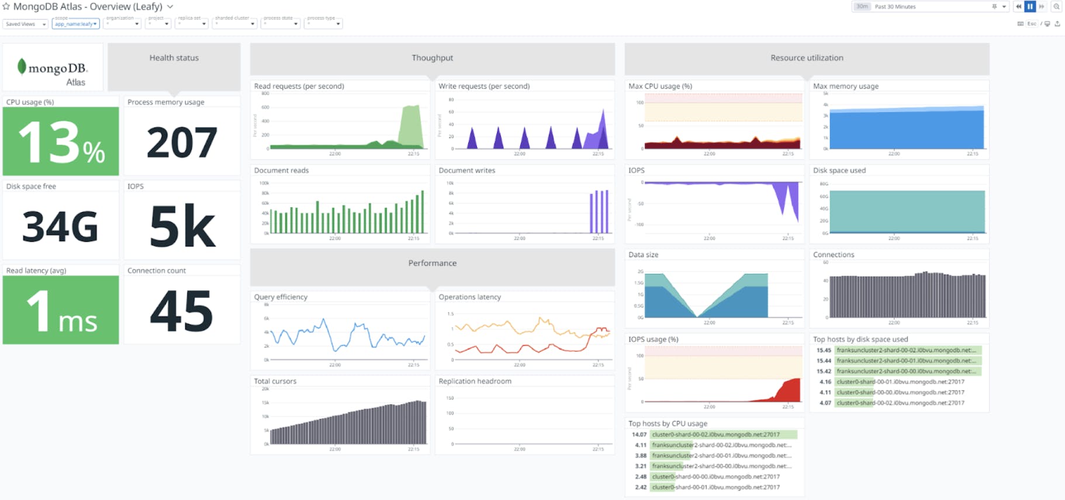Select franksuncluster2-shard-00-01 CPU row at 3.88
The height and width of the screenshot is (500, 1065).
[714, 456]
